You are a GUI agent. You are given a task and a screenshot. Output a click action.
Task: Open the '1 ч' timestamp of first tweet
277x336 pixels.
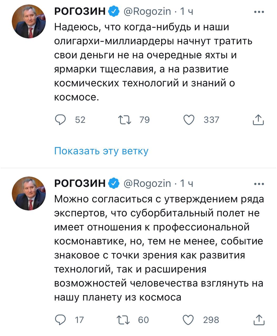(x=187, y=11)
